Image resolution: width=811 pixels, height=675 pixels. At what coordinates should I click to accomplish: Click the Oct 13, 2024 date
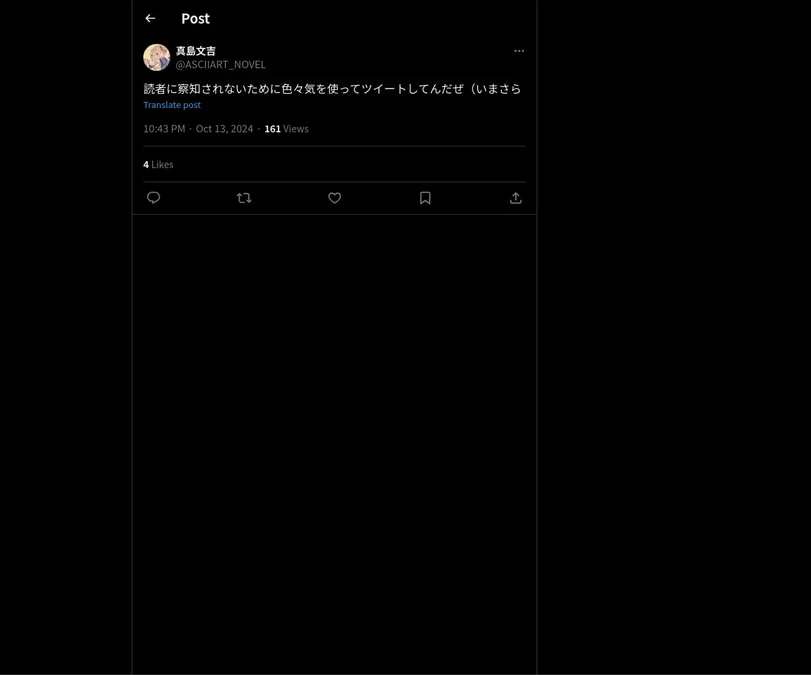point(224,128)
